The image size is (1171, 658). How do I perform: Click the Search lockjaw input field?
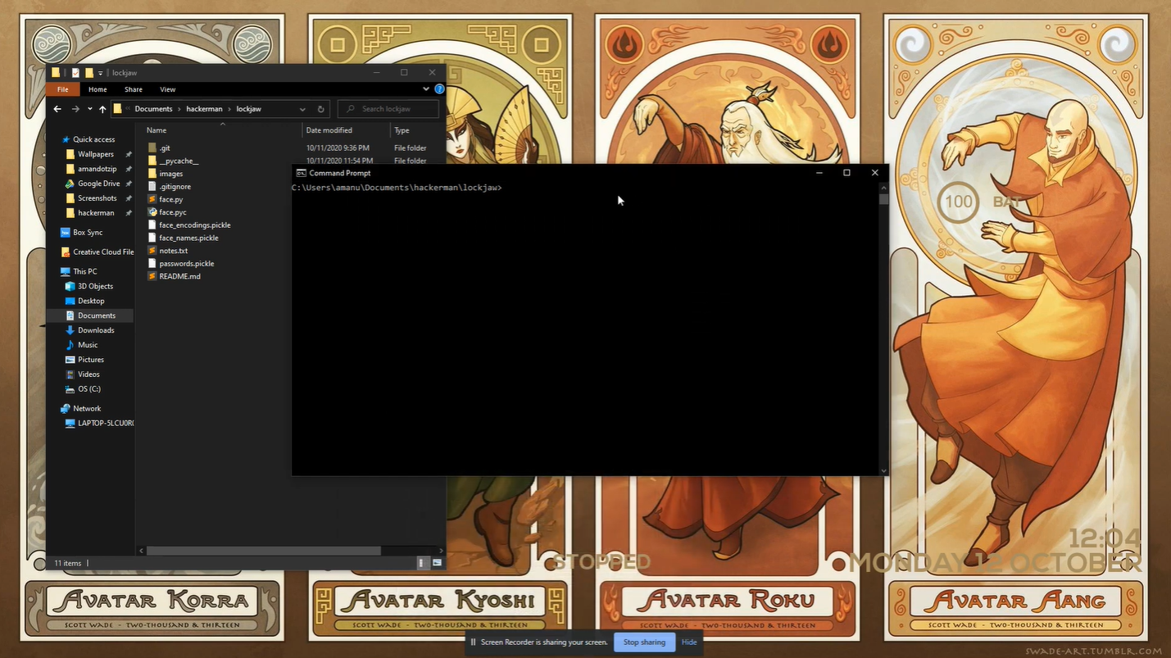tap(388, 109)
